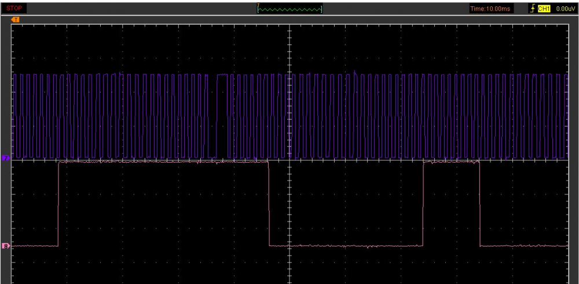The width and height of the screenshot is (579, 284).
Task: Click first rising edge of pink waveform
Action: [x=58, y=204]
